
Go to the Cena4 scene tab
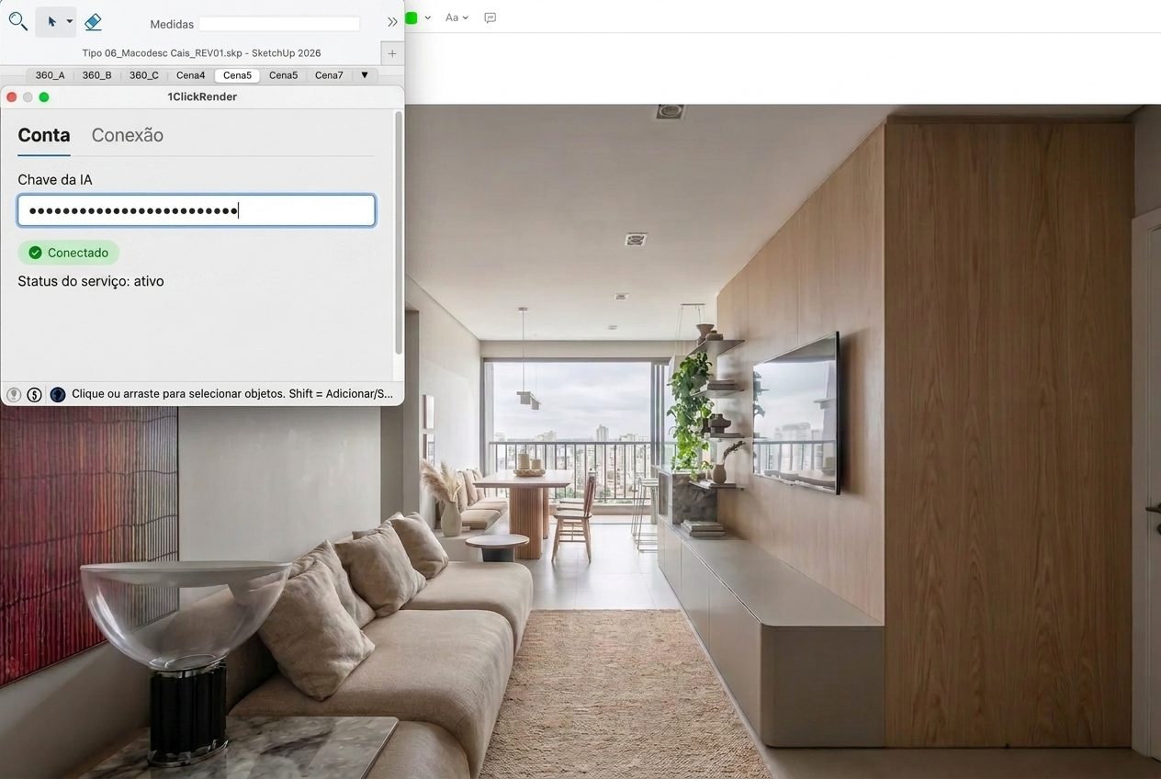pos(190,75)
